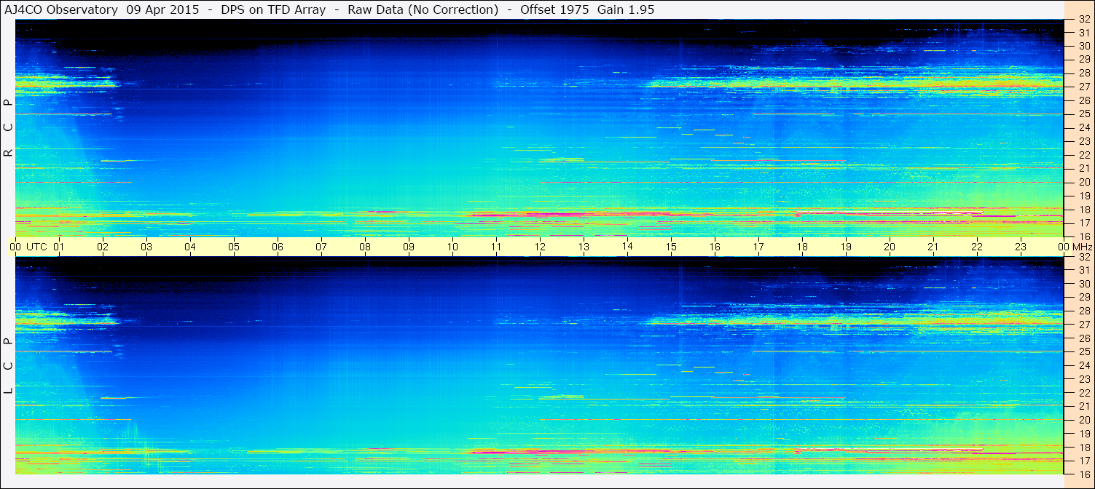The width and height of the screenshot is (1095, 489).
Task: Select the 15 hour marker on the UTC axis
Action: point(671,247)
